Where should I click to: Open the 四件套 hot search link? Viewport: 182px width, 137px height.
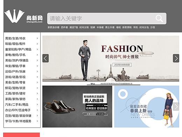click(x=64, y=27)
